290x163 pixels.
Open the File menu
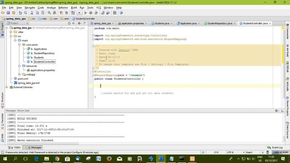pos(4,8)
